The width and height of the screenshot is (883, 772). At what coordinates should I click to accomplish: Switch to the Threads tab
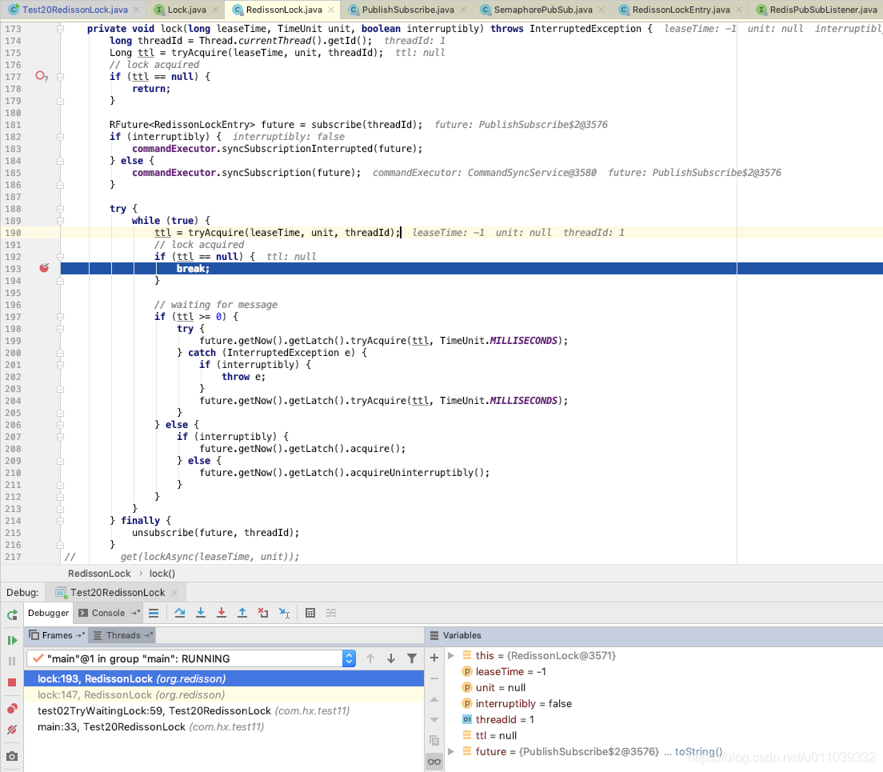click(x=123, y=635)
